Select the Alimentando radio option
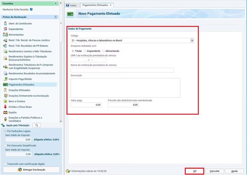The image size is (247, 175). (x=104, y=51)
